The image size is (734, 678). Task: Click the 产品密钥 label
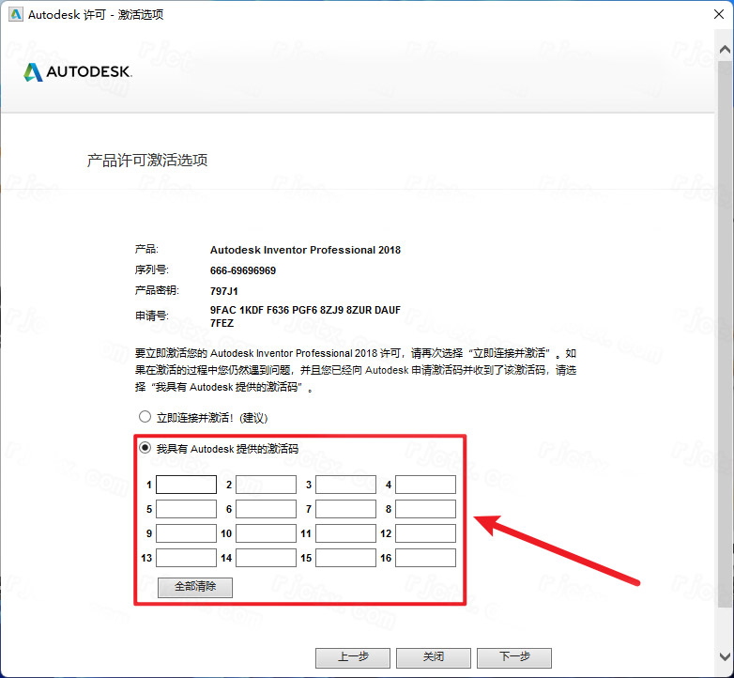pyautogui.click(x=157, y=290)
